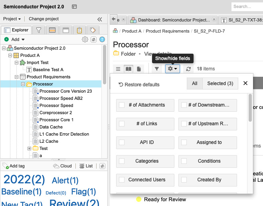Show All fields tab
This screenshot has height=206, width=263.
pyautogui.click(x=195, y=84)
